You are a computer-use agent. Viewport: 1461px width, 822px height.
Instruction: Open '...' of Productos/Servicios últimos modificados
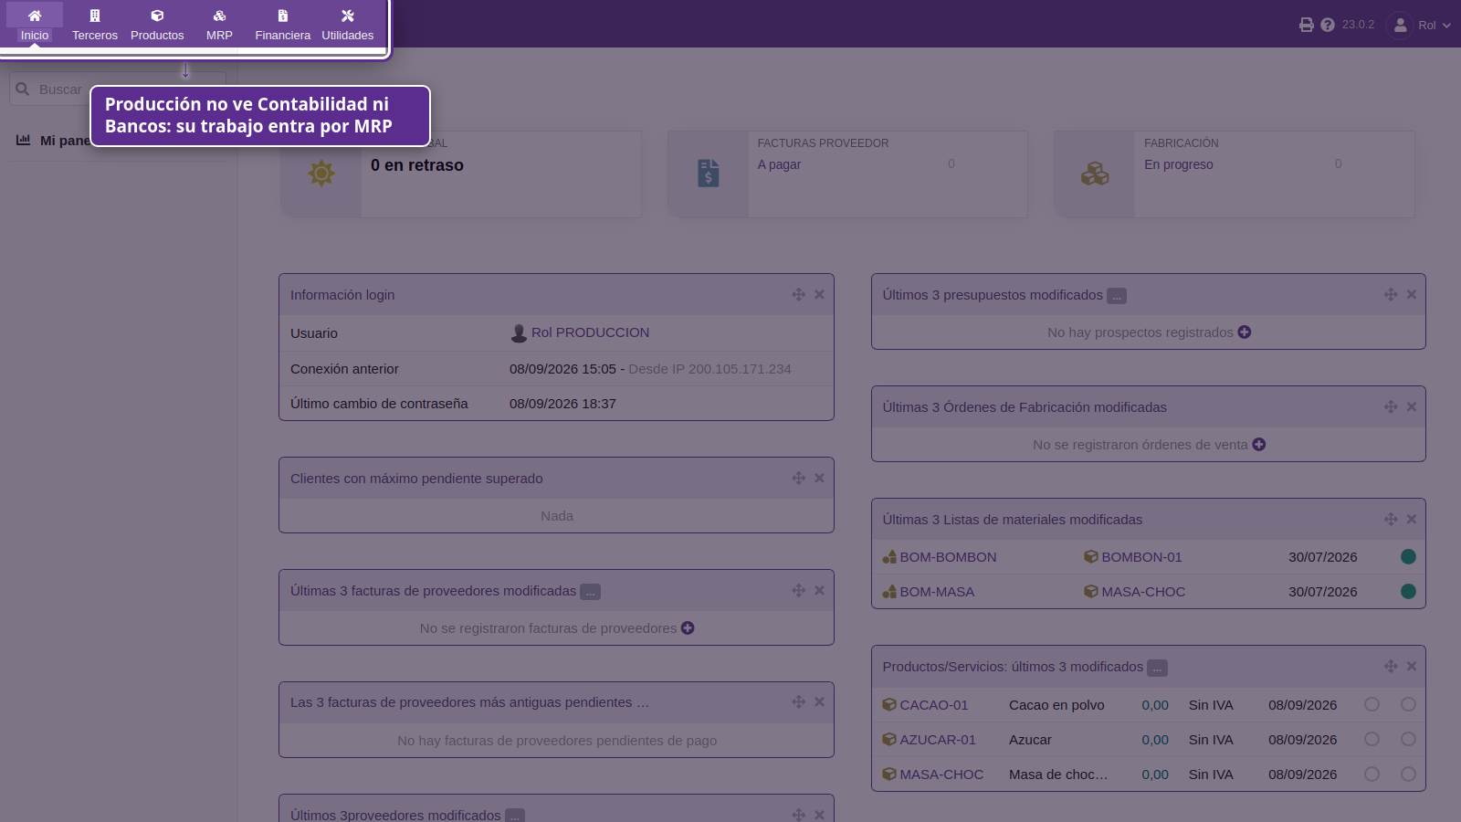[x=1157, y=668]
